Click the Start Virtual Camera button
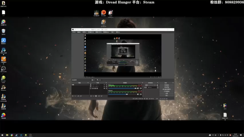The image size is (244, 137). (167, 89)
